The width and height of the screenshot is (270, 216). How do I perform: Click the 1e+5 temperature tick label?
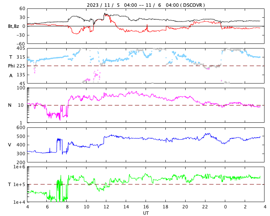19,185
